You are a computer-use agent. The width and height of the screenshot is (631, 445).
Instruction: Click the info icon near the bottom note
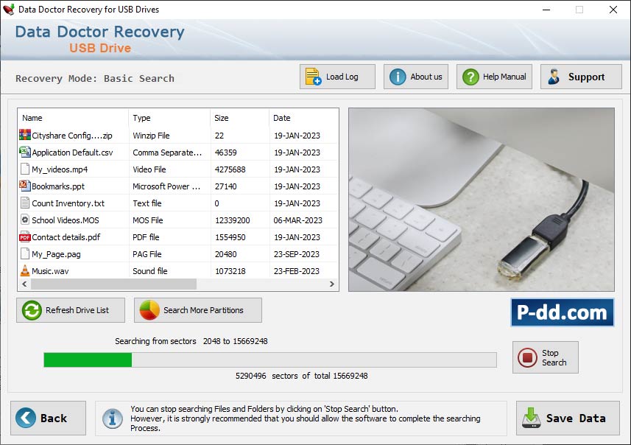(112, 418)
